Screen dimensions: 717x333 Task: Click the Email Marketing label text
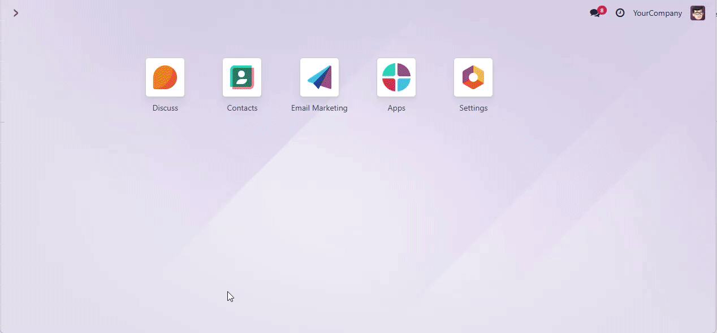[x=319, y=108]
